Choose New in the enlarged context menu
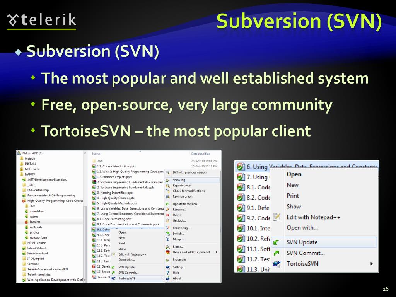Screen dimensions: 396x297 292,185
